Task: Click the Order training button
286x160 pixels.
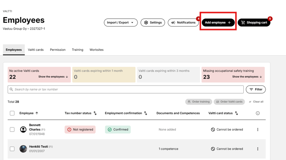Action: (198, 102)
